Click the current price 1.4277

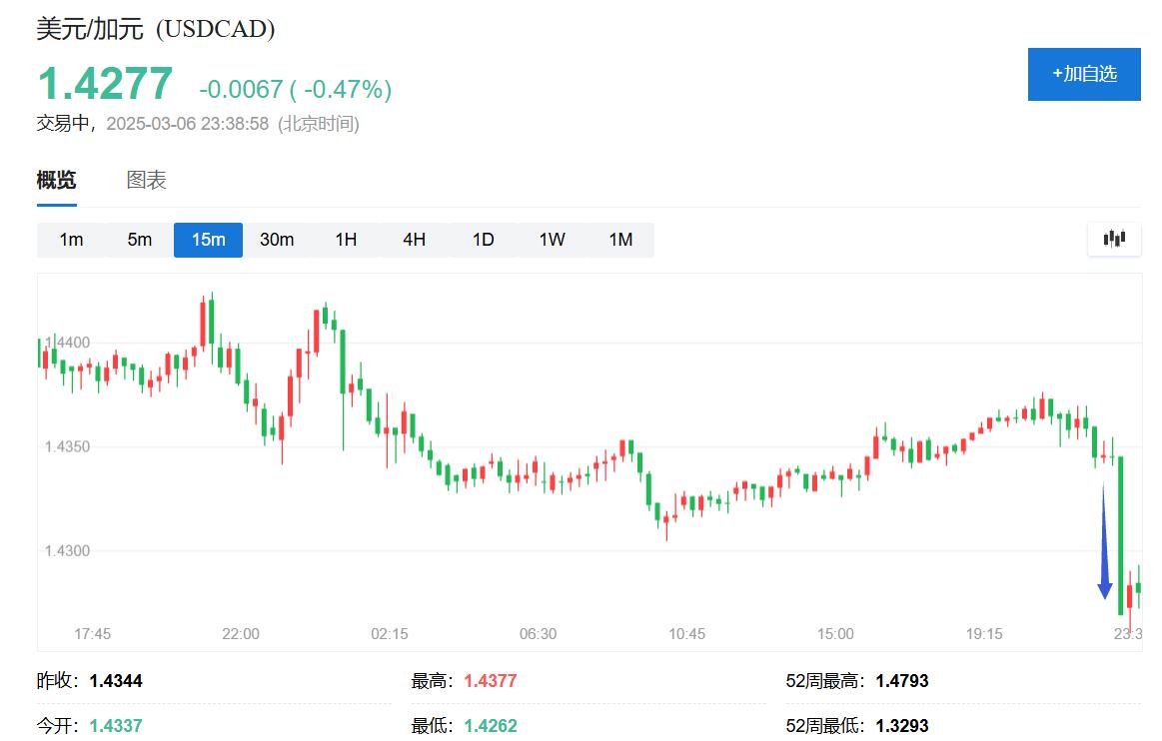pos(105,83)
